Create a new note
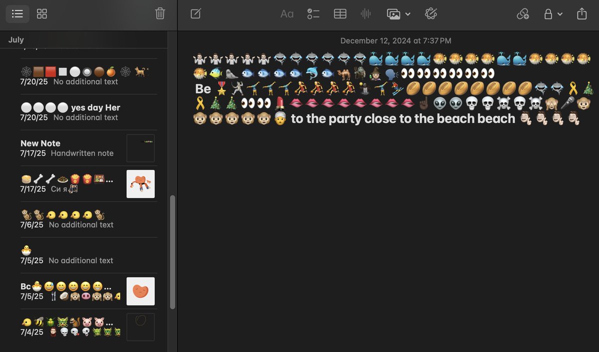The height and width of the screenshot is (352, 599). [x=196, y=14]
